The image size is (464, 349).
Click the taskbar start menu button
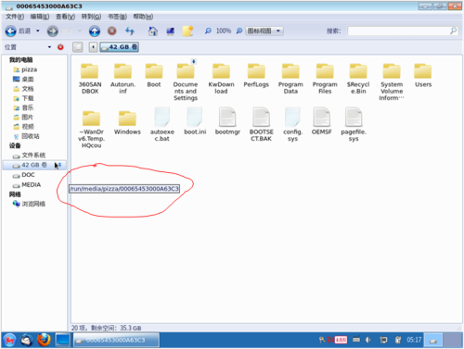click(9, 340)
